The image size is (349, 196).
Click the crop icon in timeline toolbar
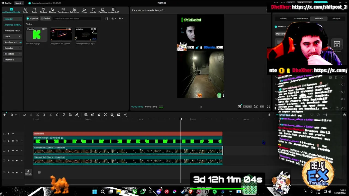click(70, 115)
